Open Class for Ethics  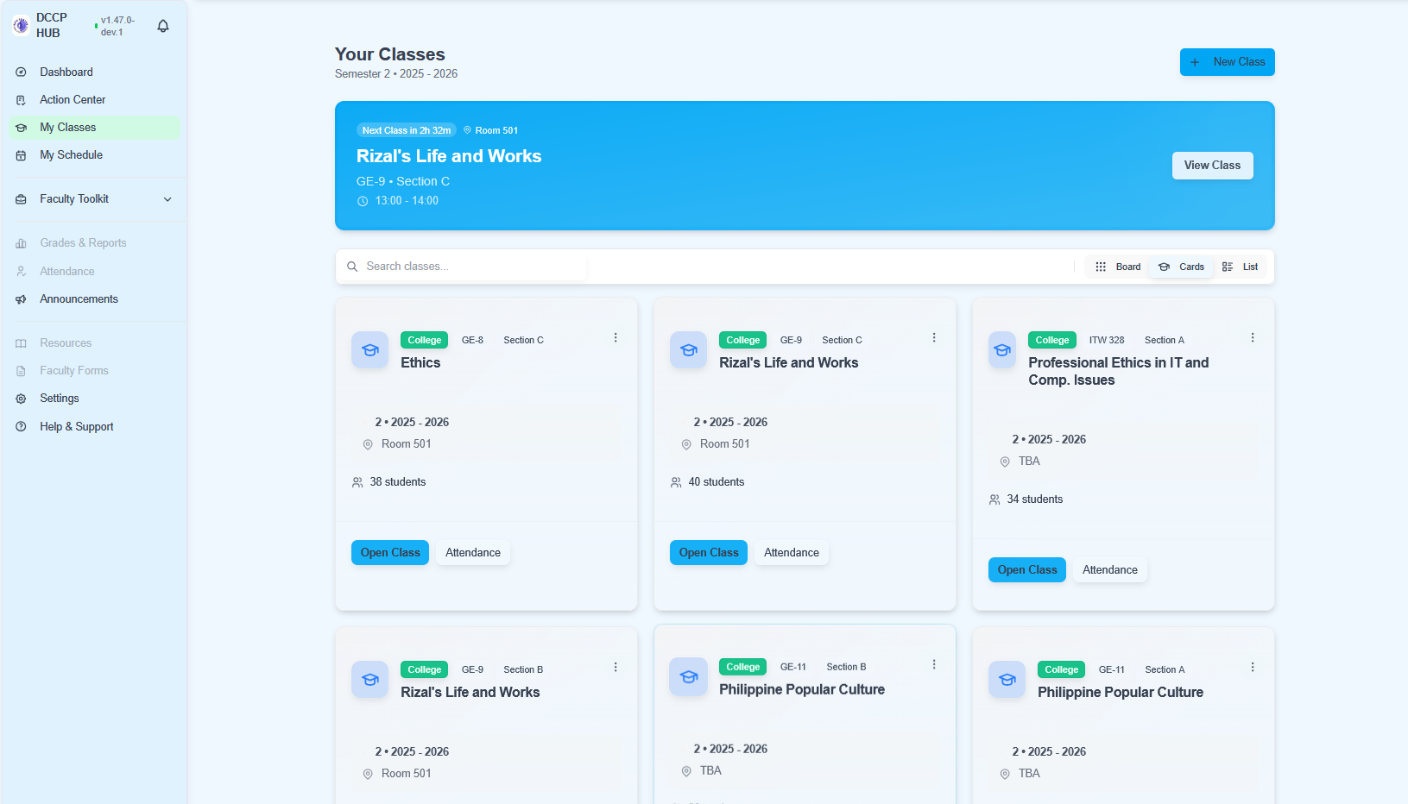coord(390,553)
